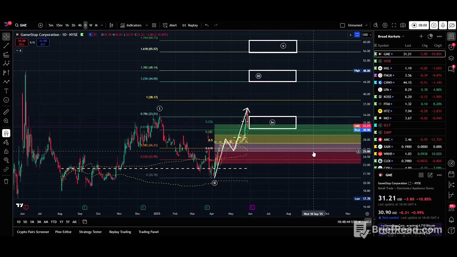This screenshot has height=257, width=457.
Task: Open the Fibonacci/gann tools group
Action: pyautogui.click(x=6, y=55)
